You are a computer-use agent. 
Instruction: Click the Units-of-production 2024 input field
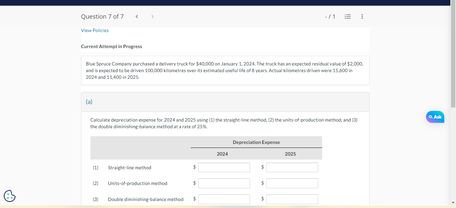pyautogui.click(x=224, y=183)
